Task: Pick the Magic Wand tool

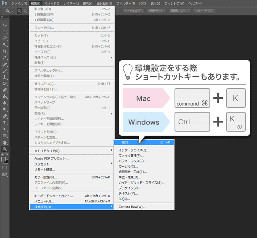Action: point(5,44)
